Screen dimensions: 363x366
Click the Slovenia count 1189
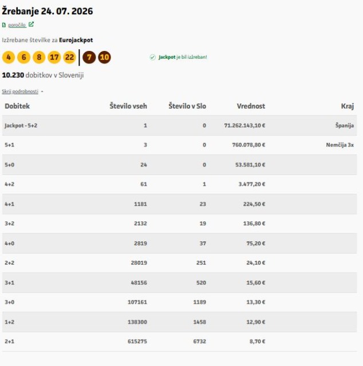[x=200, y=302]
